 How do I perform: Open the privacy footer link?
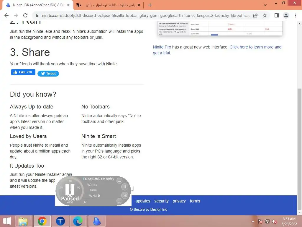[x=179, y=201]
